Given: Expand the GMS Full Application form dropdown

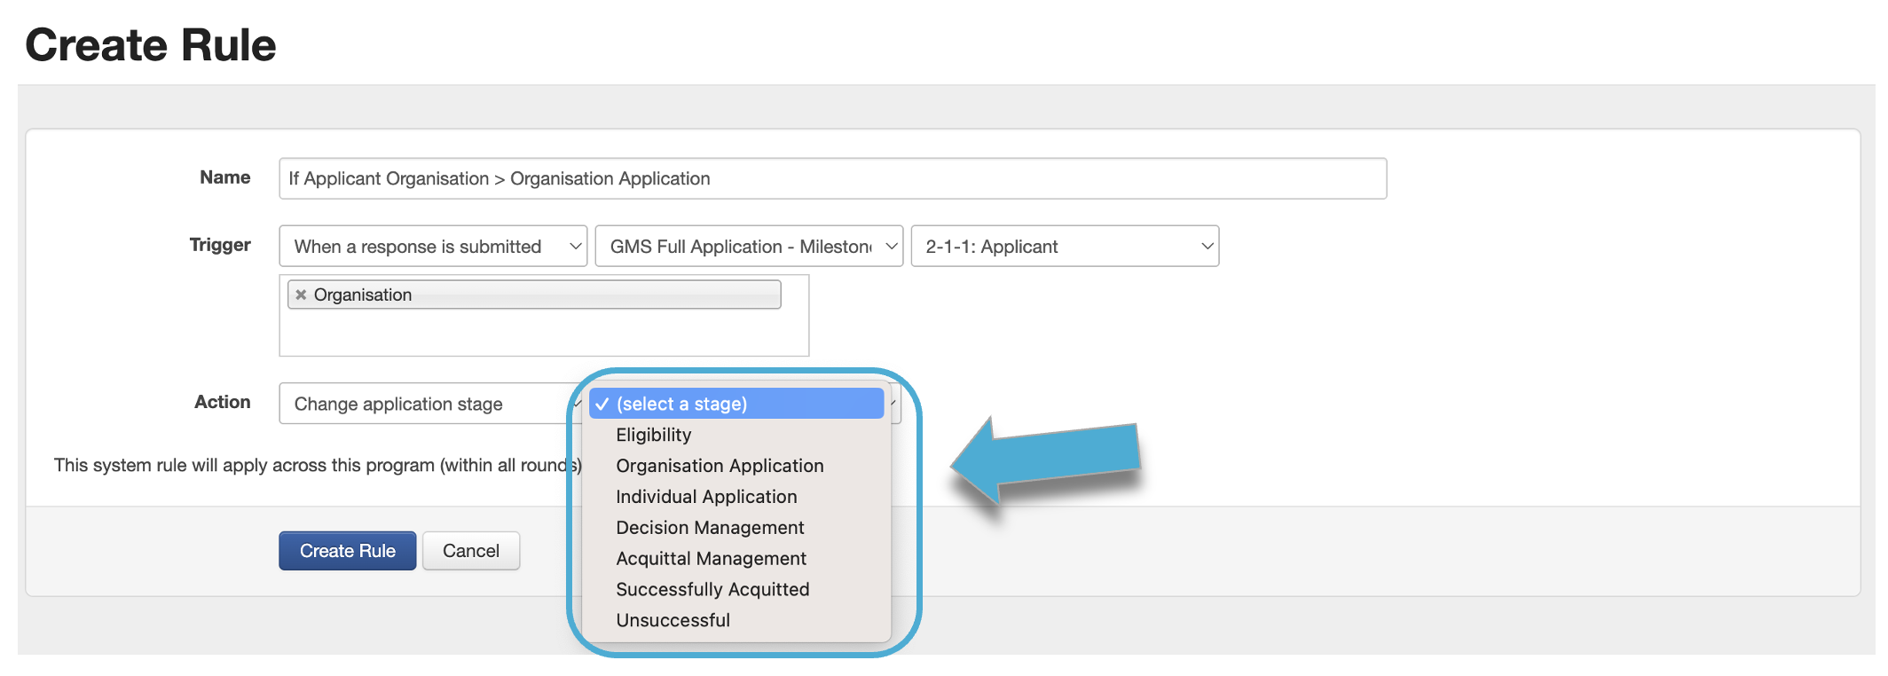Looking at the screenshot, I should point(748,246).
